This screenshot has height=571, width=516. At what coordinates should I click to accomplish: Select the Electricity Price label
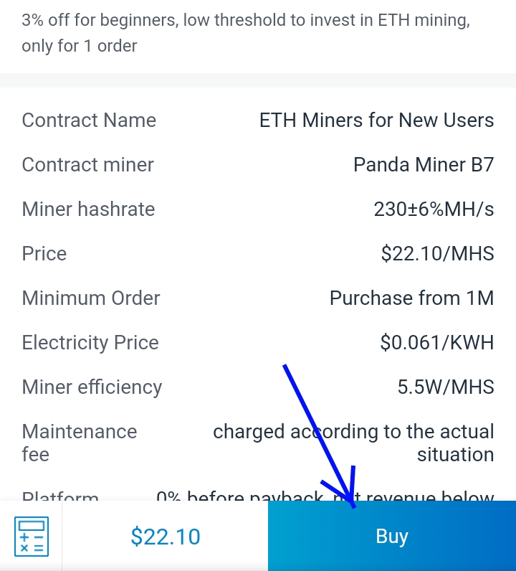[90, 342]
